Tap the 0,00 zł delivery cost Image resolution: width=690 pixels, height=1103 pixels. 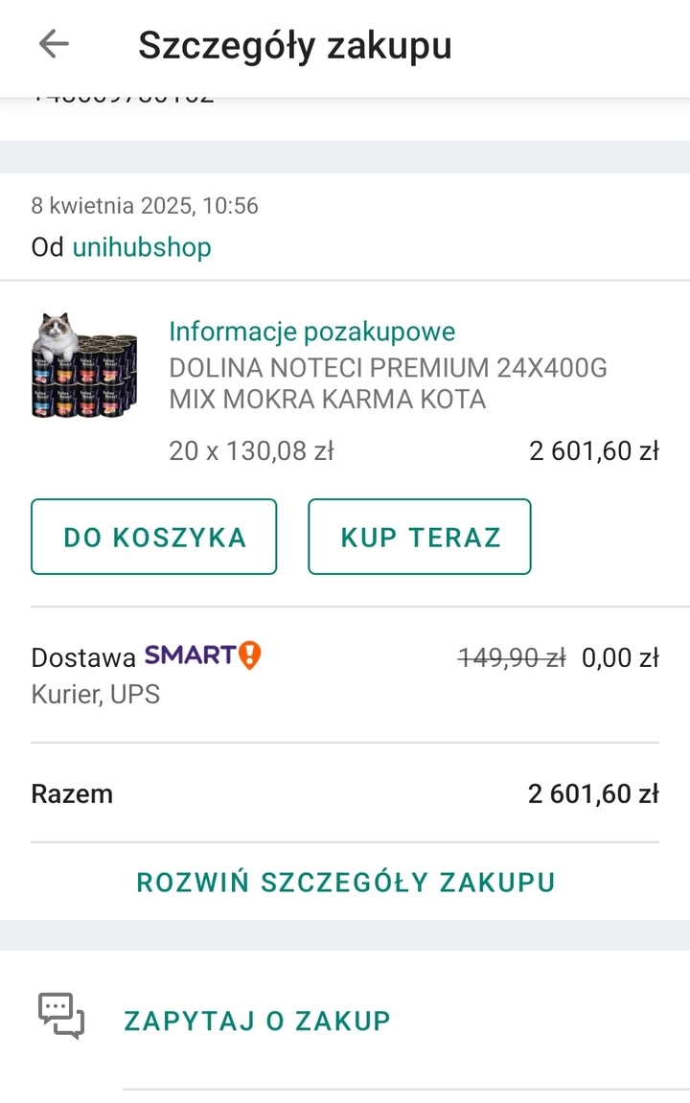(x=620, y=657)
